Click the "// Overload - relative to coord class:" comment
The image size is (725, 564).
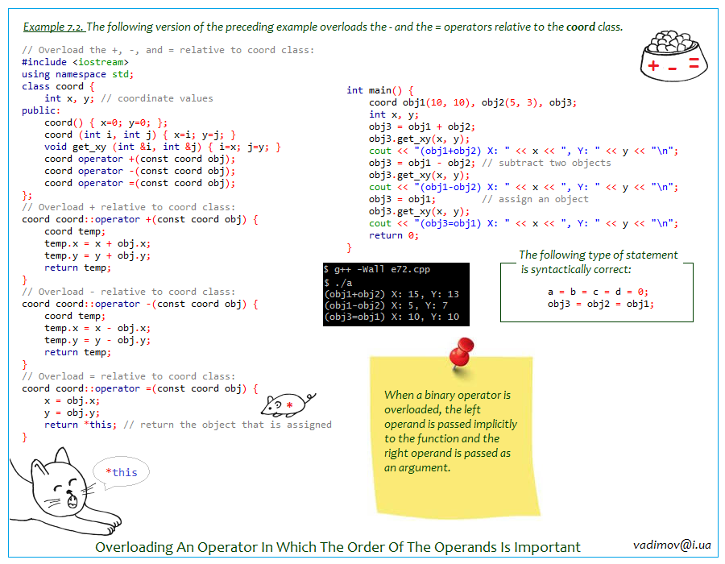[129, 292]
